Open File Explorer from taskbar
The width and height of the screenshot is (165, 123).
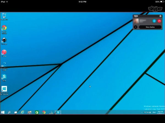point(30,112)
